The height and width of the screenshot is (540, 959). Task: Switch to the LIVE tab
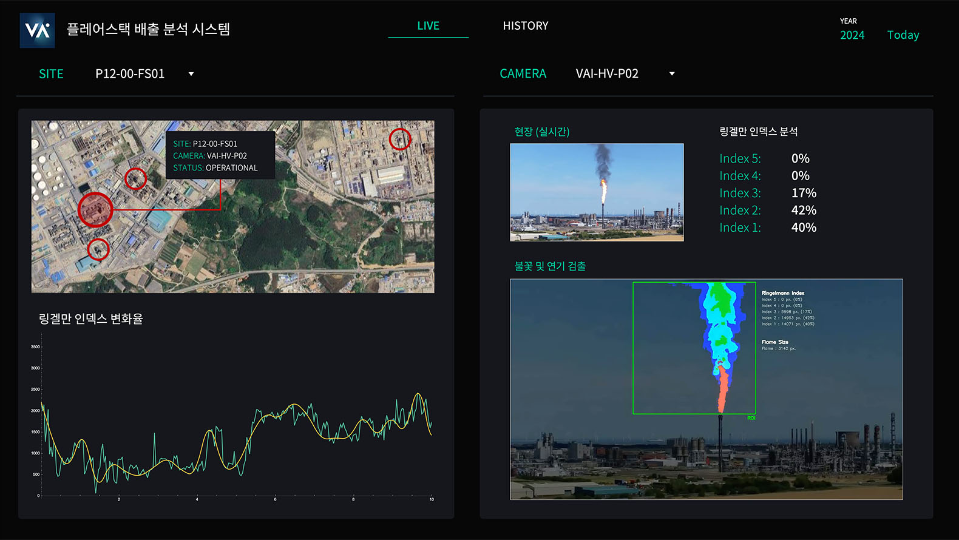(428, 26)
